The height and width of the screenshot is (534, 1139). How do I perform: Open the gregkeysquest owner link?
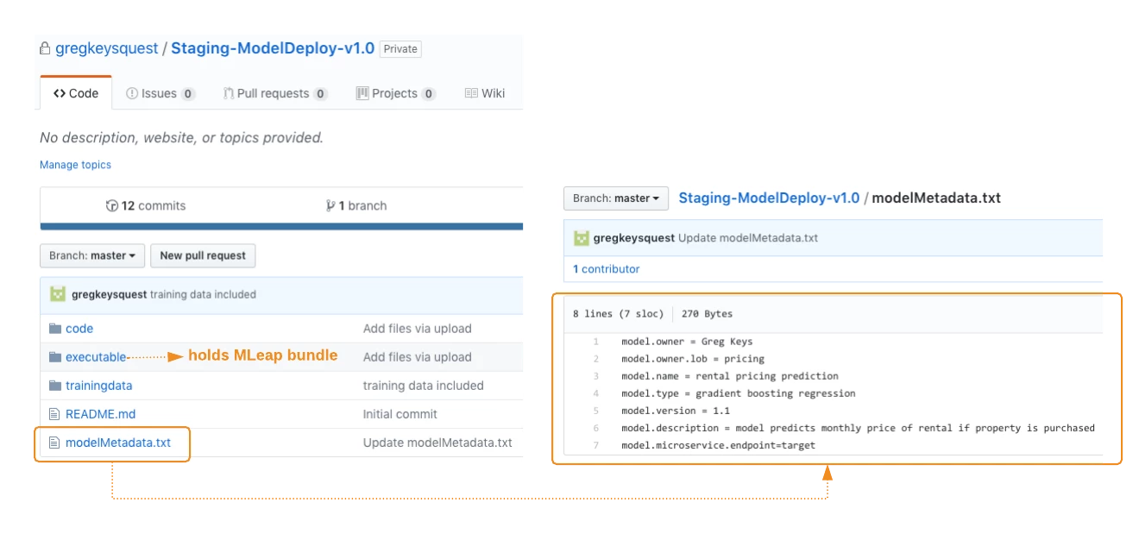click(106, 48)
